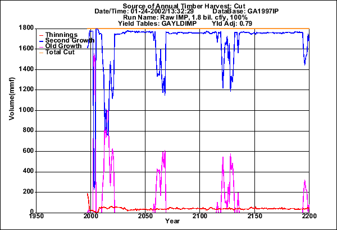Click the 1950 tick on the year axis
Screen dimensions: 337x230
click(37, 216)
